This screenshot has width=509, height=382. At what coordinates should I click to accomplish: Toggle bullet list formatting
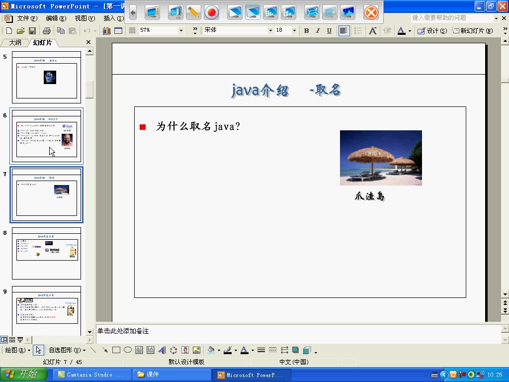coord(358,31)
